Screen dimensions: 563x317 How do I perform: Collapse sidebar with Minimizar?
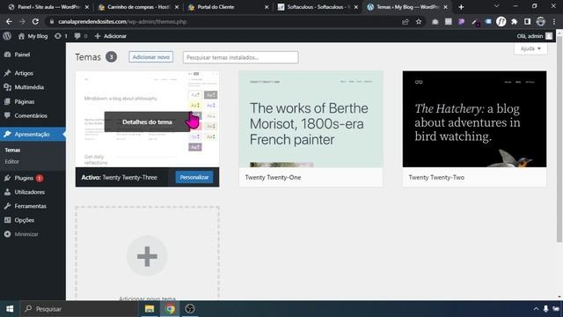(x=26, y=234)
